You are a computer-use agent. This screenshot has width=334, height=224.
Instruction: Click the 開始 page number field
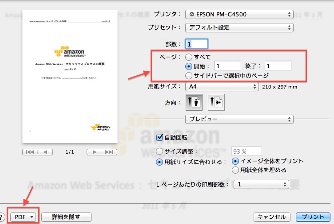[228, 66]
